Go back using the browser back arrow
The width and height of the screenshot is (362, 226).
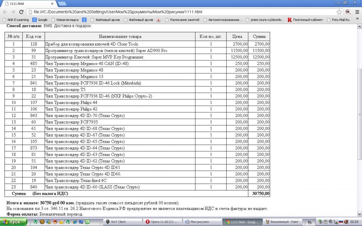click(x=5, y=12)
